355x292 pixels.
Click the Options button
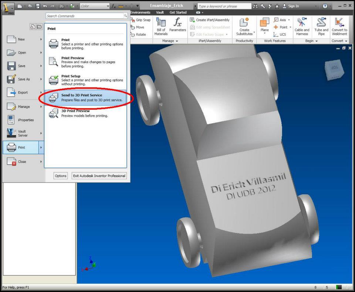[61, 176]
